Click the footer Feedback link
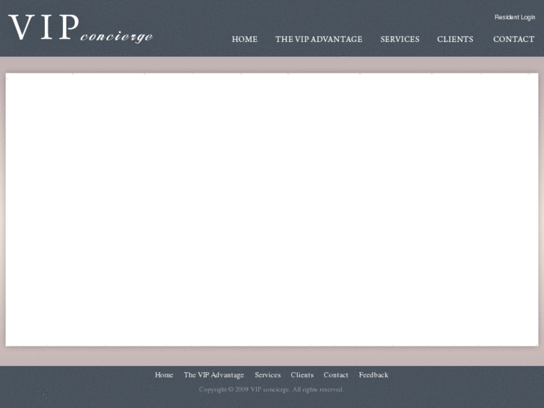Screen dimensions: 544x408 [x=373, y=375]
